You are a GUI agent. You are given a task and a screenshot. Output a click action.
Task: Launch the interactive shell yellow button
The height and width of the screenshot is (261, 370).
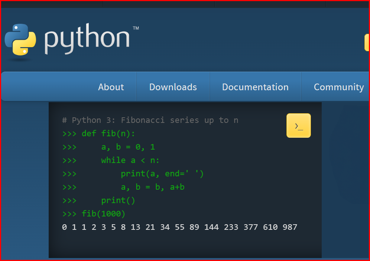click(299, 125)
